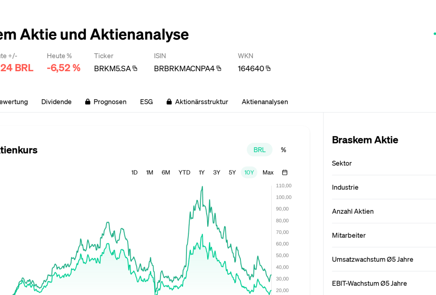The height and width of the screenshot is (295, 436).
Task: Copy the ISIN code with copy icon
Action: [x=219, y=68]
